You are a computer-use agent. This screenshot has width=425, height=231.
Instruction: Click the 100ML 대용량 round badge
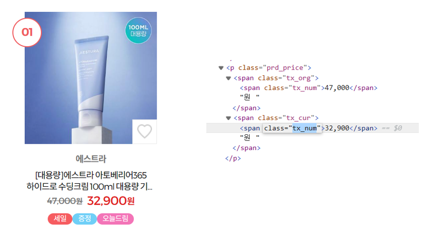coord(138,30)
